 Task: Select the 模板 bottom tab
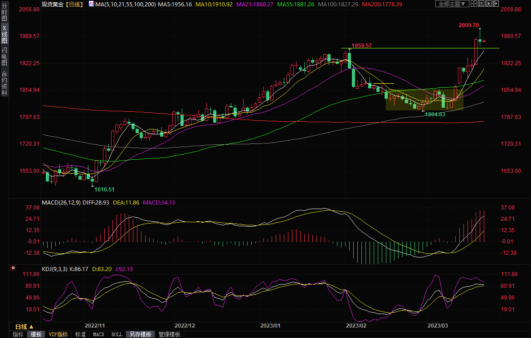(36, 335)
